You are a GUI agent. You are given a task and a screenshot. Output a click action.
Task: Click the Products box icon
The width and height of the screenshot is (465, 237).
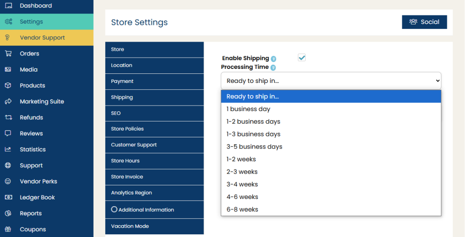coord(8,85)
